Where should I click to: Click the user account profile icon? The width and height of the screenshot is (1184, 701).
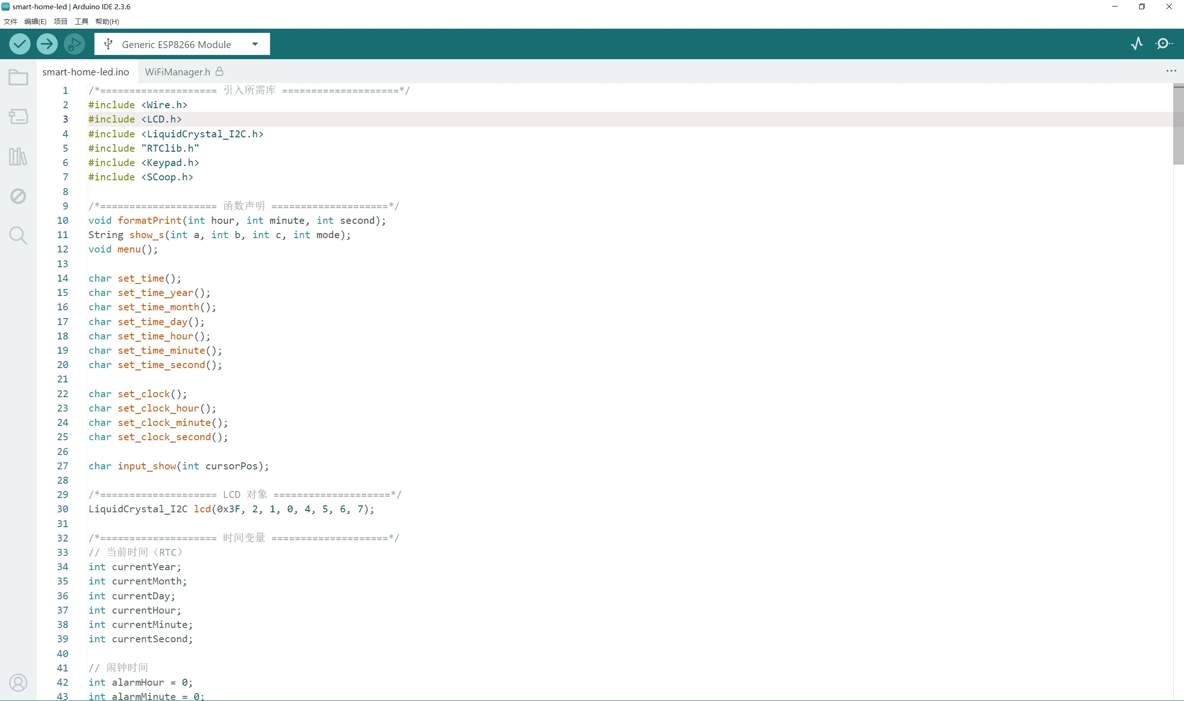(x=18, y=683)
